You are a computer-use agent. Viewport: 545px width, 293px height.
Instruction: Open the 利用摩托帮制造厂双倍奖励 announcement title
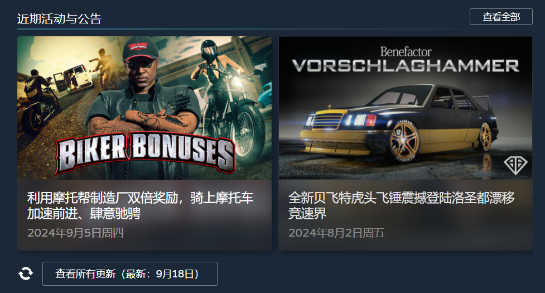[140, 205]
